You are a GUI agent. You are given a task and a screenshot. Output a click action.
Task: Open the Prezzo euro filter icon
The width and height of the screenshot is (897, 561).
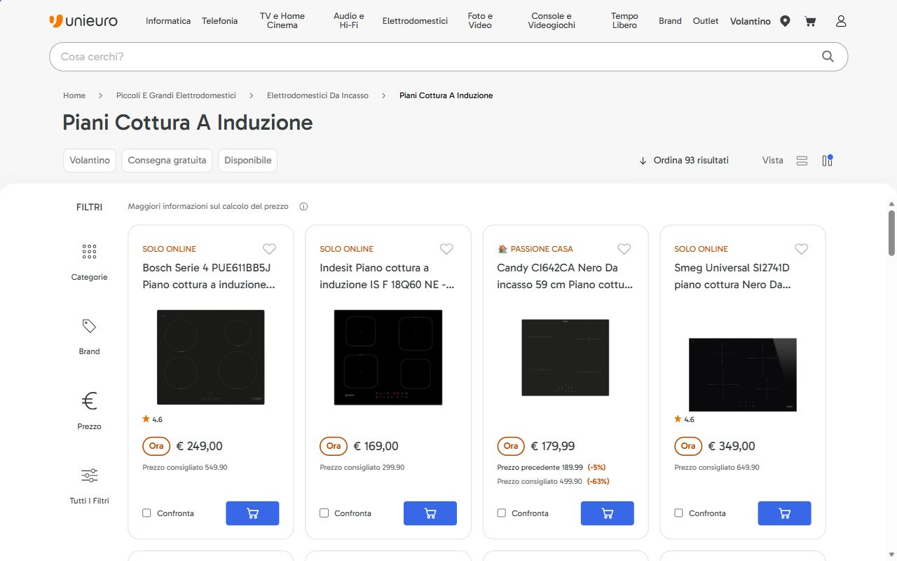click(89, 400)
